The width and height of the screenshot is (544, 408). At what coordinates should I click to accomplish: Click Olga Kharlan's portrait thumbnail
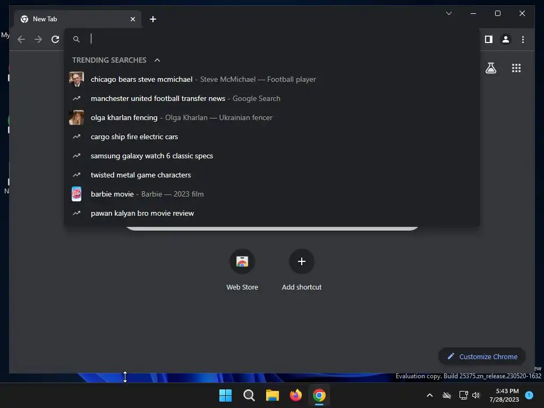[x=76, y=117]
